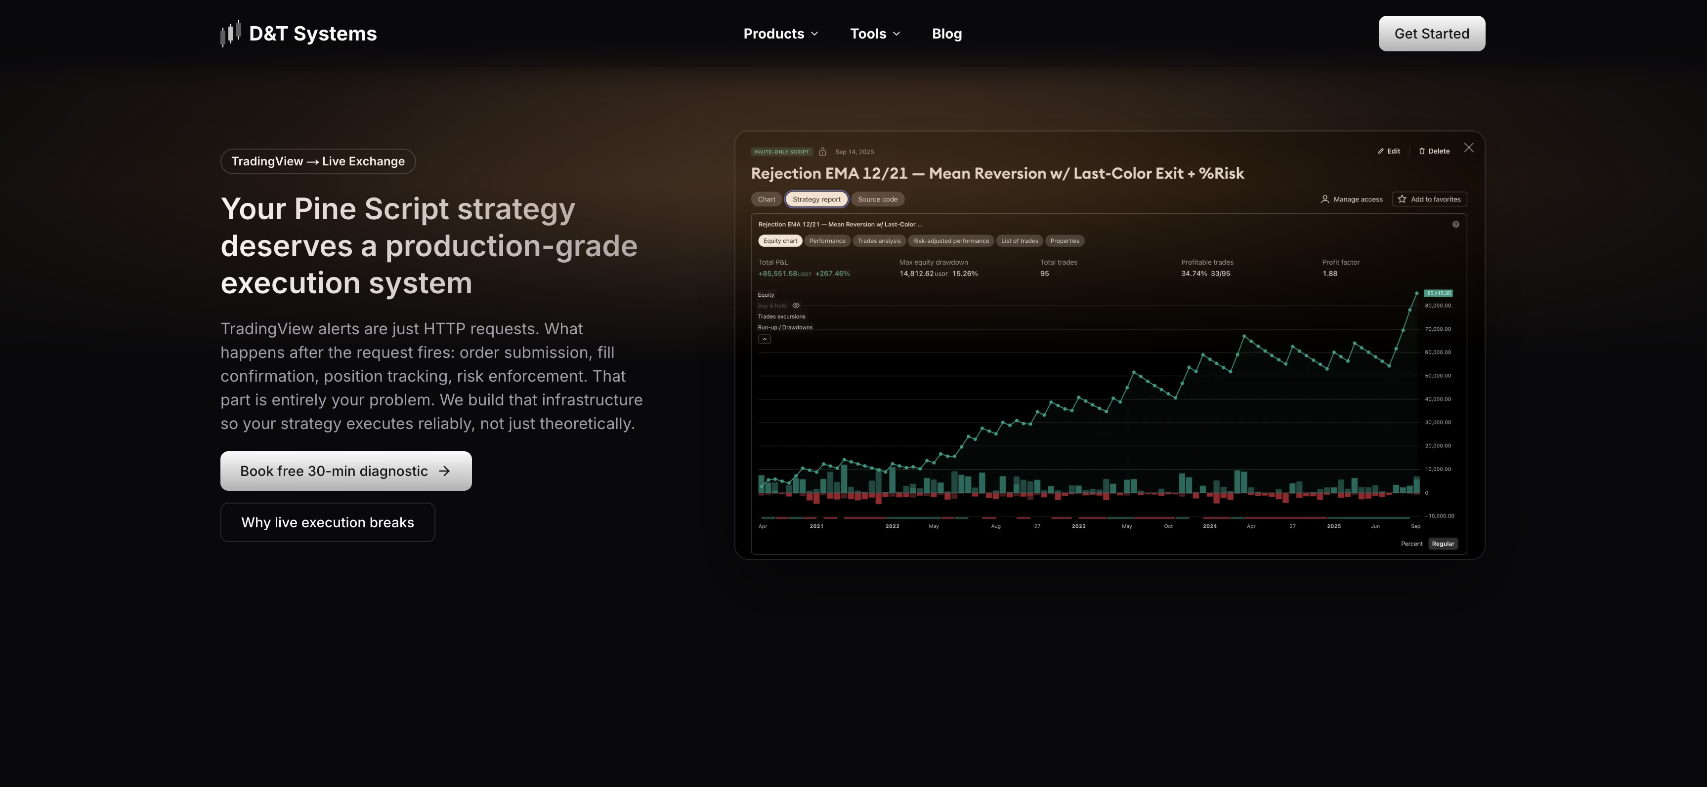The image size is (1707, 787).
Task: Click the 2022 label on time axis
Action: [893, 526]
